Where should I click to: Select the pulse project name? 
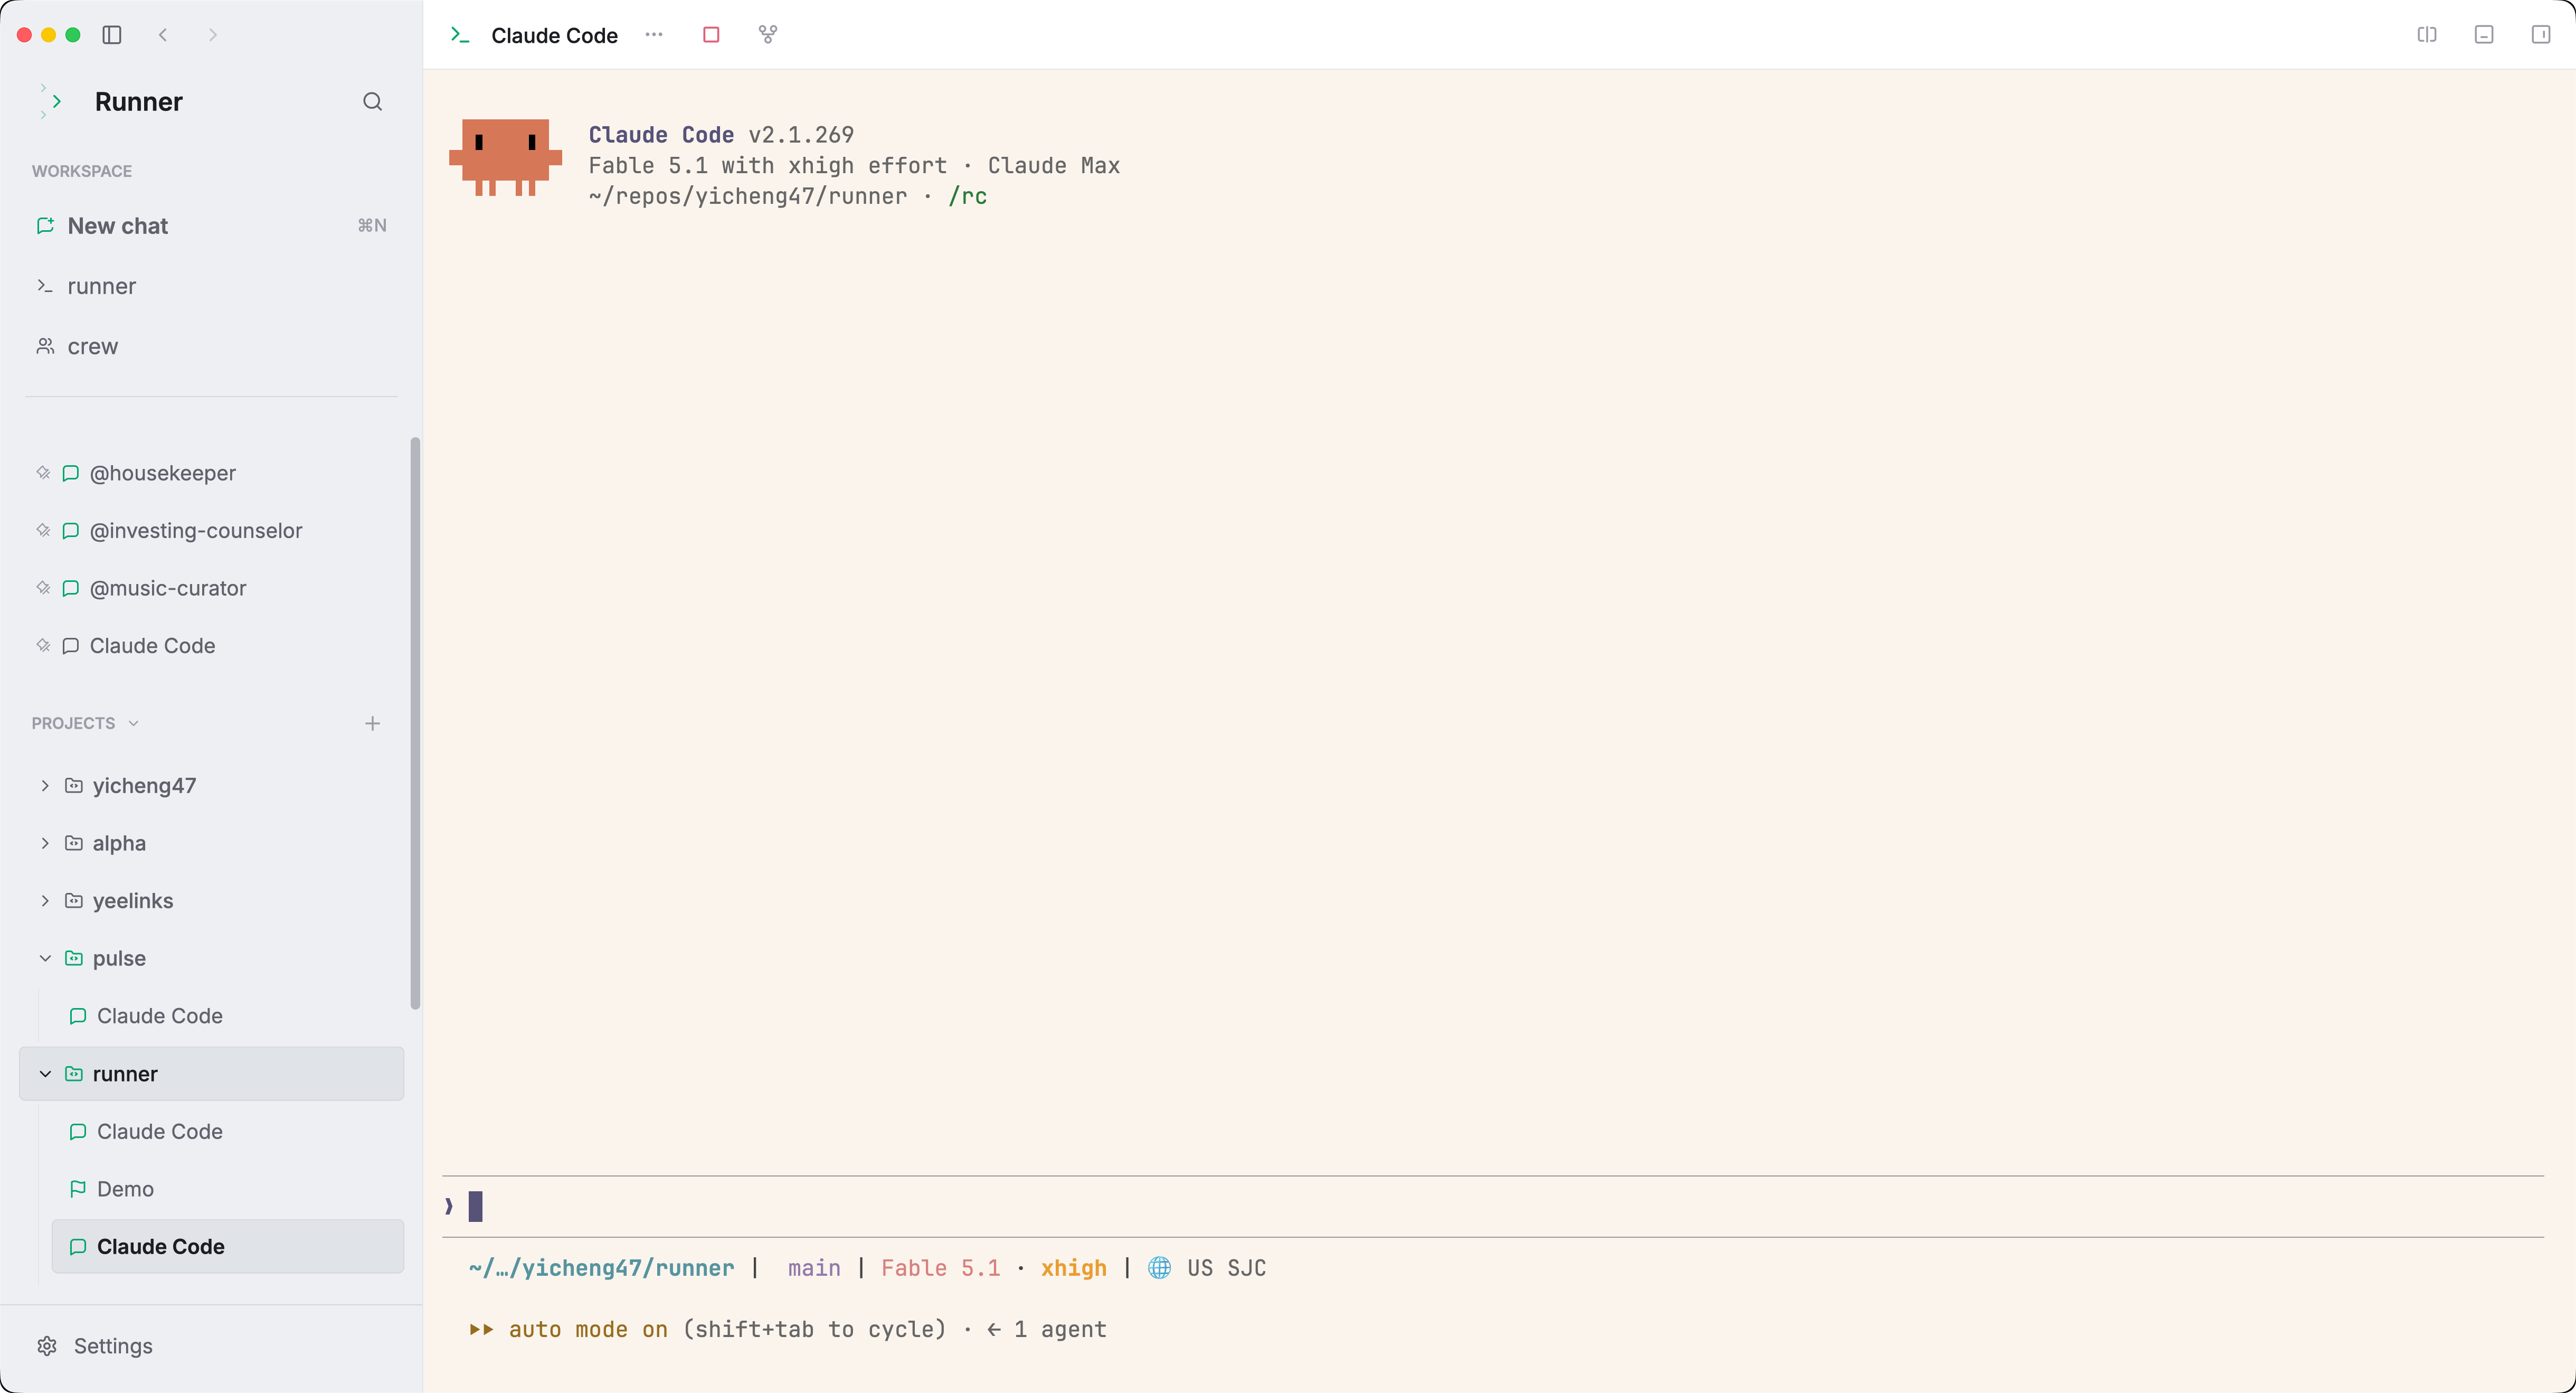point(119,959)
